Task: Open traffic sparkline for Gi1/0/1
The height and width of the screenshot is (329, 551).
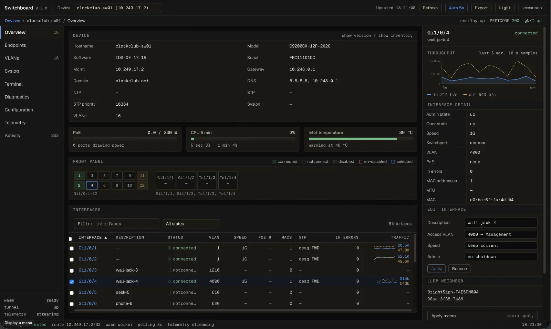Action: (x=385, y=248)
